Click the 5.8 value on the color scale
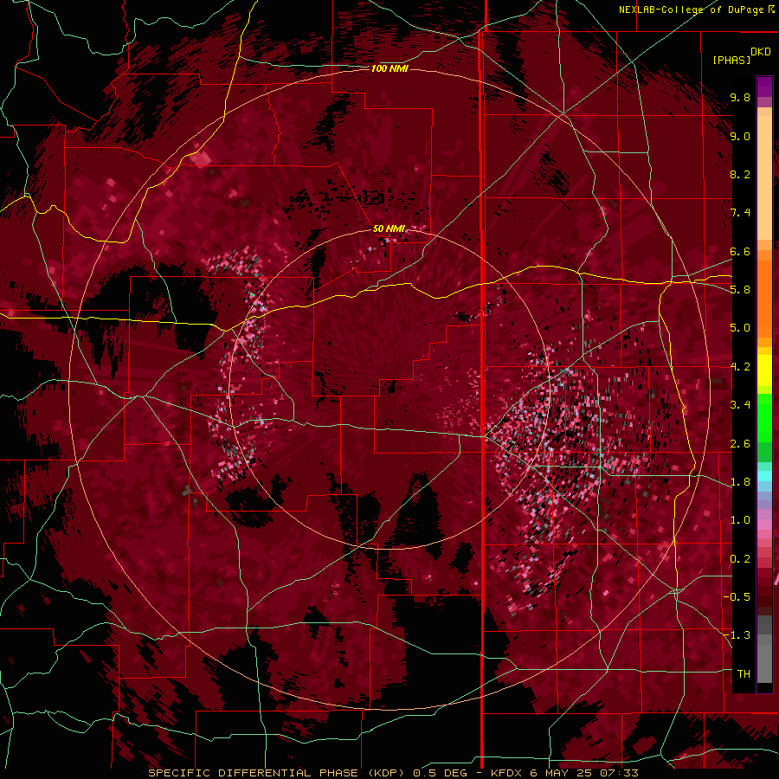 740,290
